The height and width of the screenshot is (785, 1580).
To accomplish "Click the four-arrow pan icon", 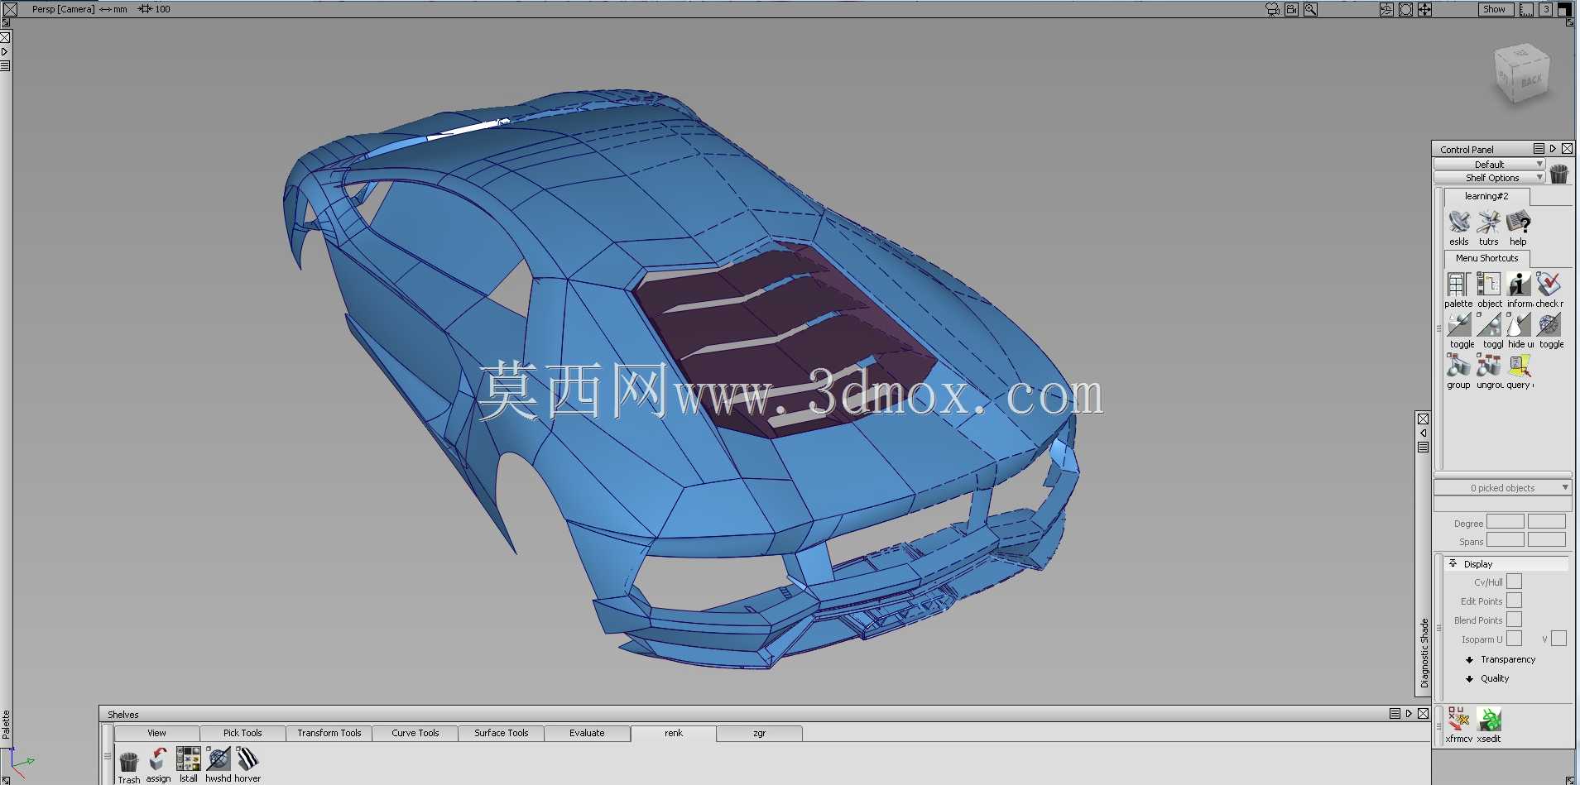I will pos(1424,9).
